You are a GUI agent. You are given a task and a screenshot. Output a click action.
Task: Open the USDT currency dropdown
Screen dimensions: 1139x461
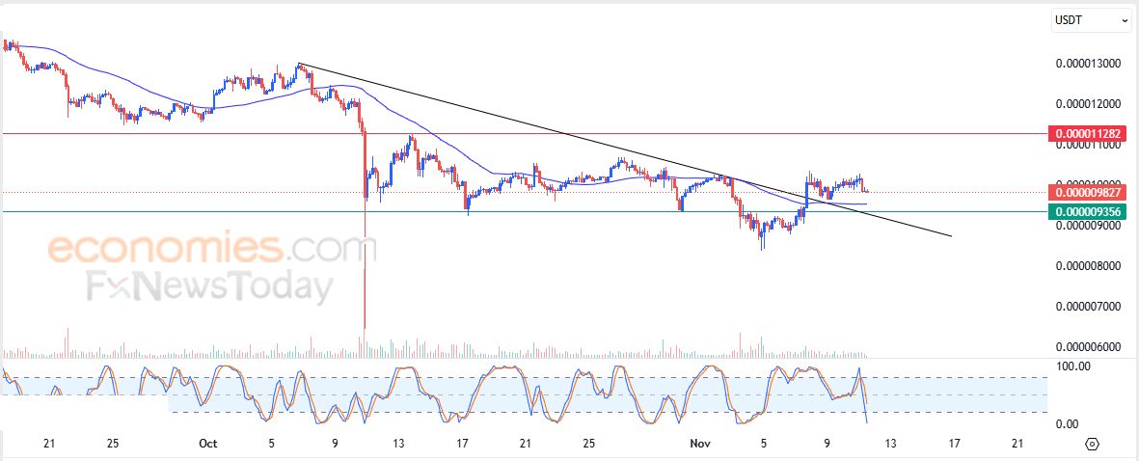tap(1091, 19)
